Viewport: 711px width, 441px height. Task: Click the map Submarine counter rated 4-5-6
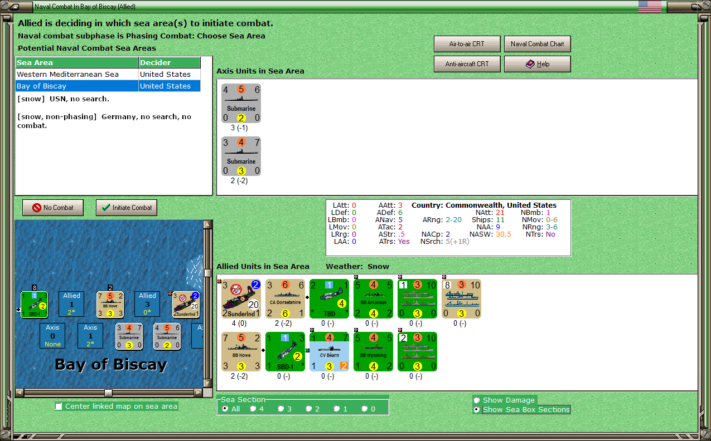[167, 336]
